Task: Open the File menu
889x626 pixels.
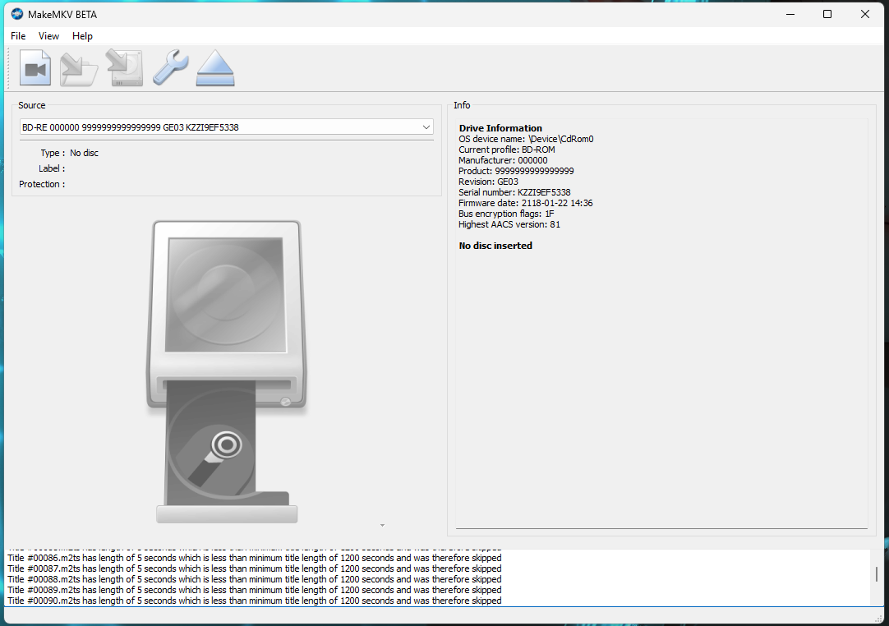Action: [x=18, y=35]
